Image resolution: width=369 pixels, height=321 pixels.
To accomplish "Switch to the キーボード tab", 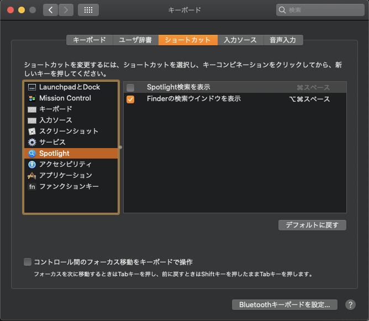I will click(x=89, y=40).
